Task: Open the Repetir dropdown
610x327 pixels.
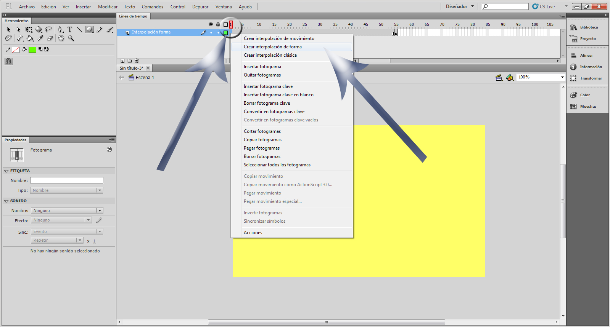Action: (x=57, y=240)
